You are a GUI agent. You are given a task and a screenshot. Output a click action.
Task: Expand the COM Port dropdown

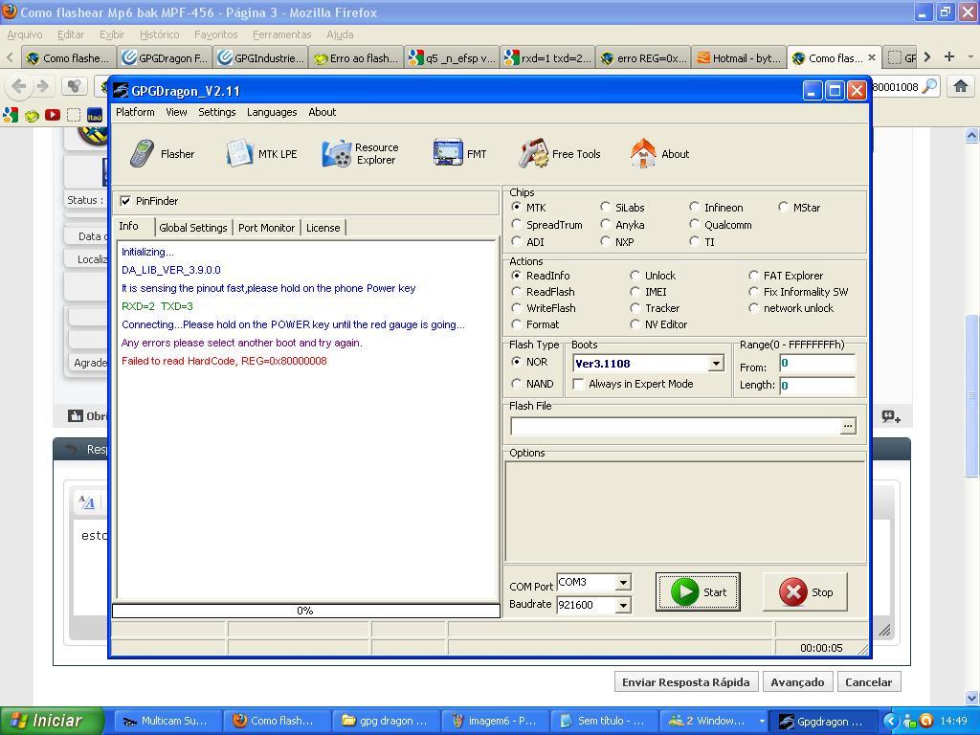[623, 583]
